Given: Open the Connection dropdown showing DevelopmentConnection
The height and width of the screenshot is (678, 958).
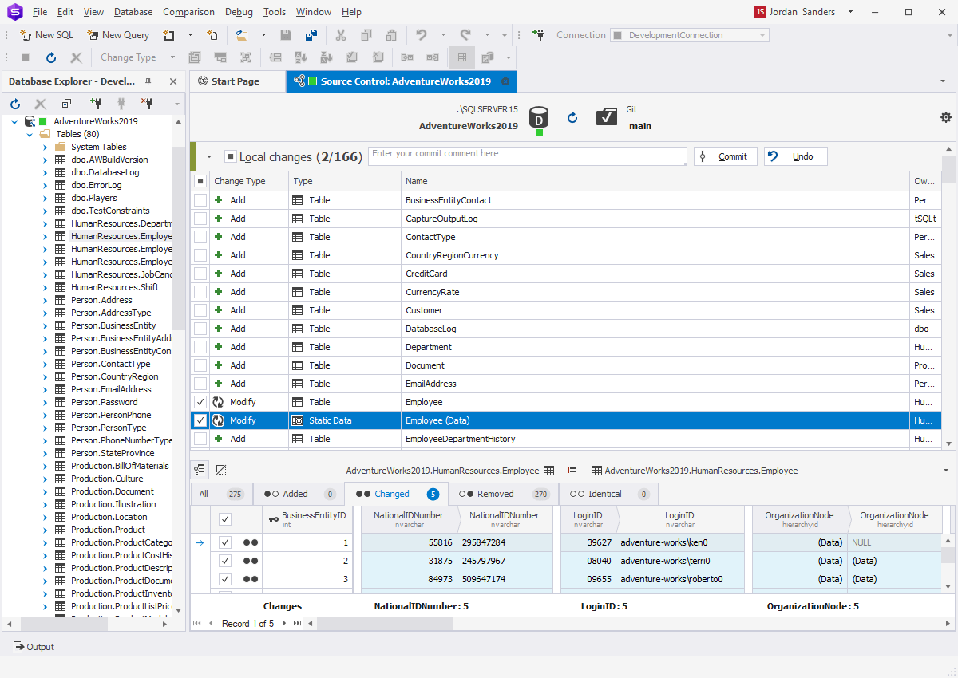Looking at the screenshot, I should pos(761,35).
